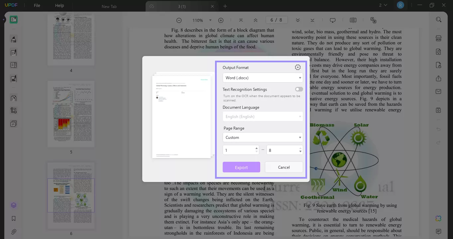Image resolution: width=453 pixels, height=239 pixels.
Task: Click the bookmark icon in the left sidebar
Action: (14, 218)
